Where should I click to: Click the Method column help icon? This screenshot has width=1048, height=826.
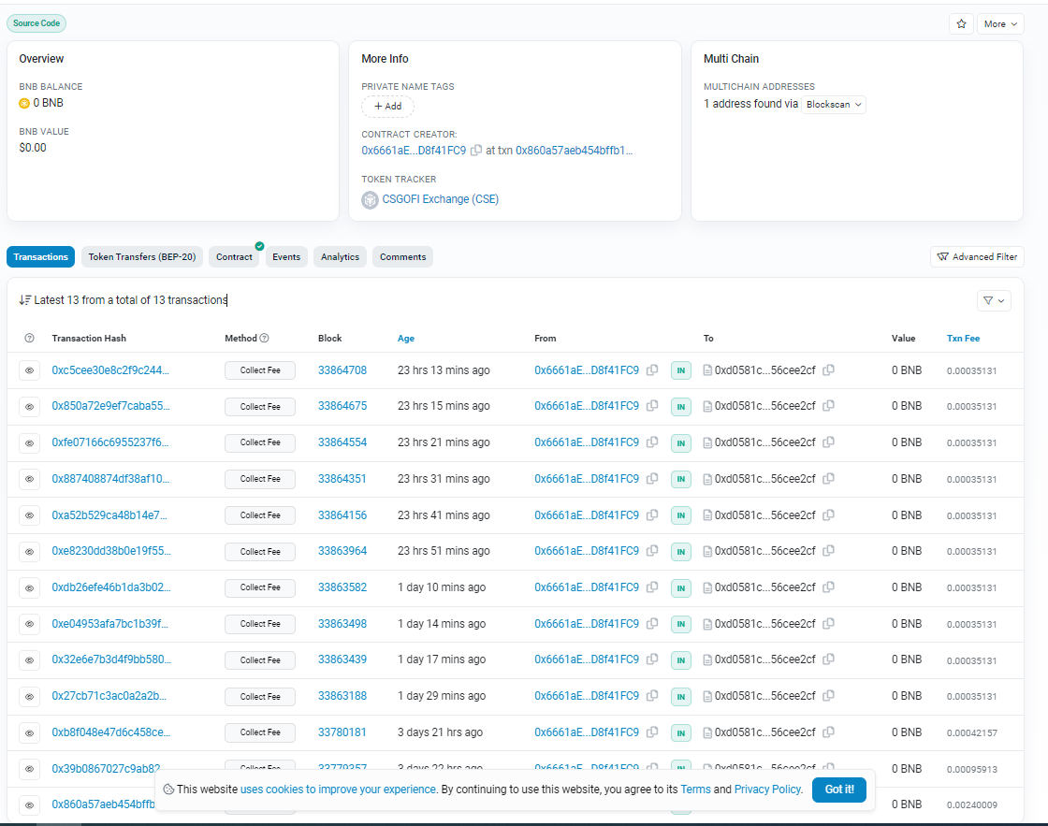[264, 339]
